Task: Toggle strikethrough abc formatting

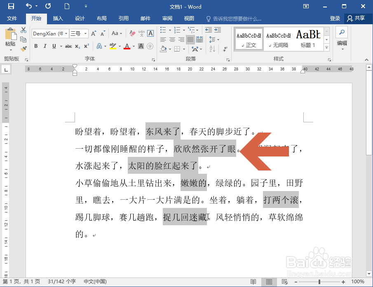Action: pyautogui.click(x=68, y=47)
